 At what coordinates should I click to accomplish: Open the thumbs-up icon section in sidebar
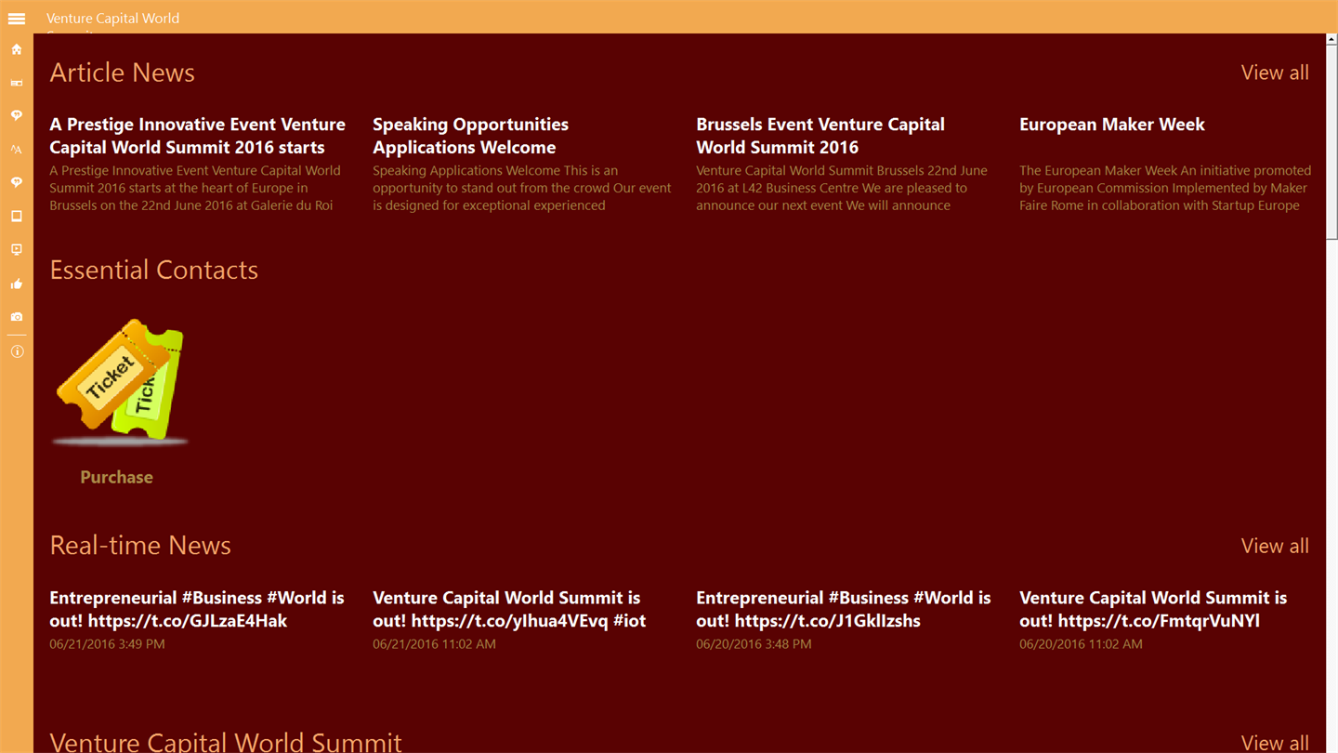click(x=17, y=284)
